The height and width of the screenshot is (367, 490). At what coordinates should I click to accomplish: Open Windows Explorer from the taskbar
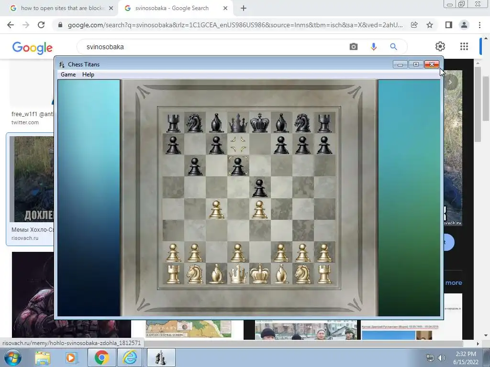pyautogui.click(x=43, y=357)
